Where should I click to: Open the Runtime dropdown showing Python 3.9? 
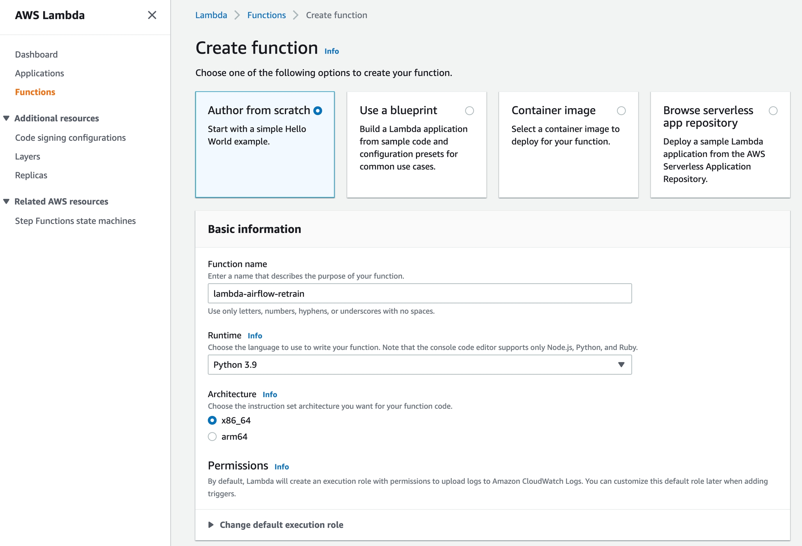[x=419, y=364]
